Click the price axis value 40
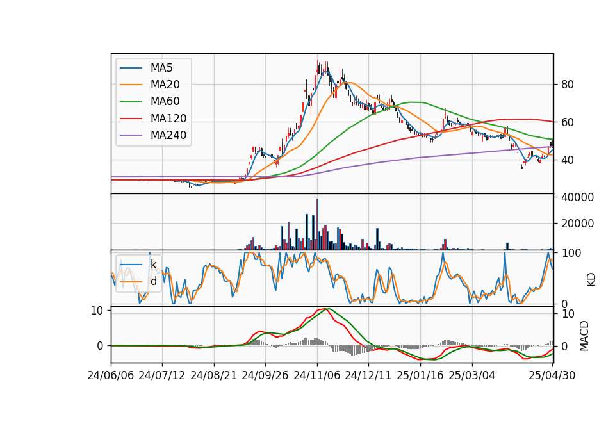Viewport: 615px width, 442px height. [x=568, y=160]
